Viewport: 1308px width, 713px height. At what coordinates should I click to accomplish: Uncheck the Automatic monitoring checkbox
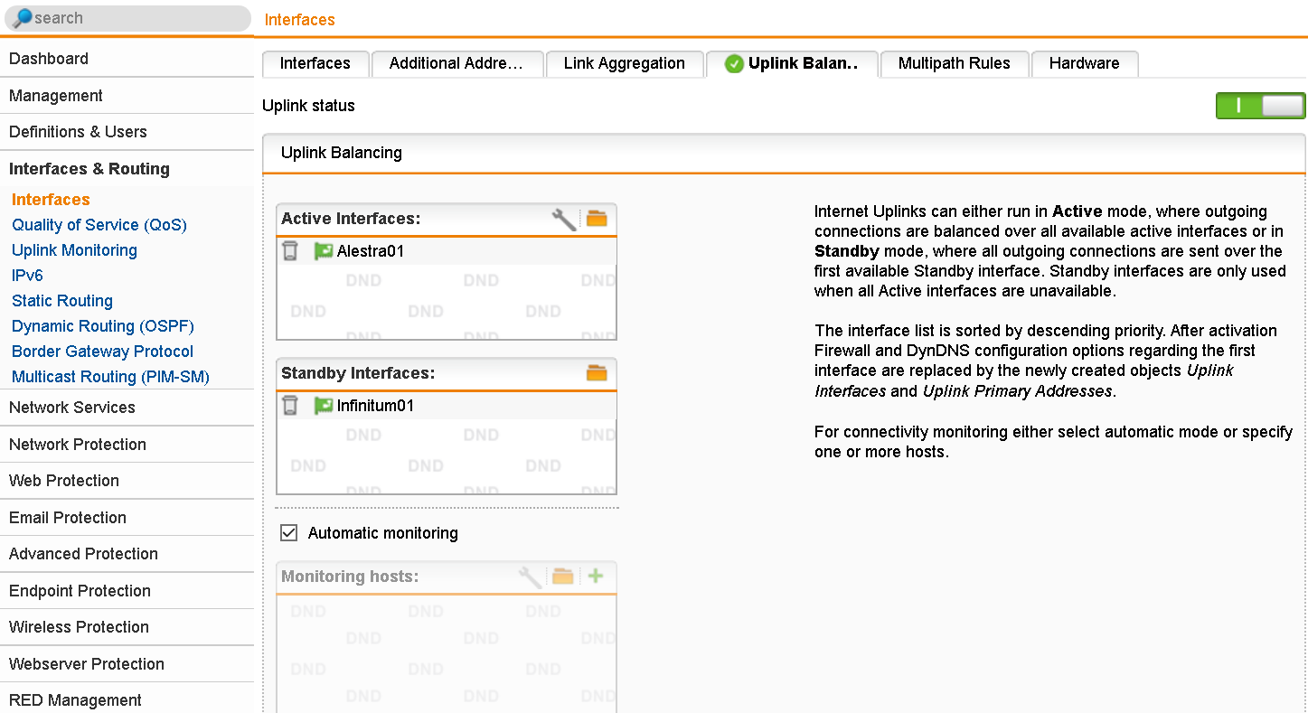pyautogui.click(x=289, y=533)
